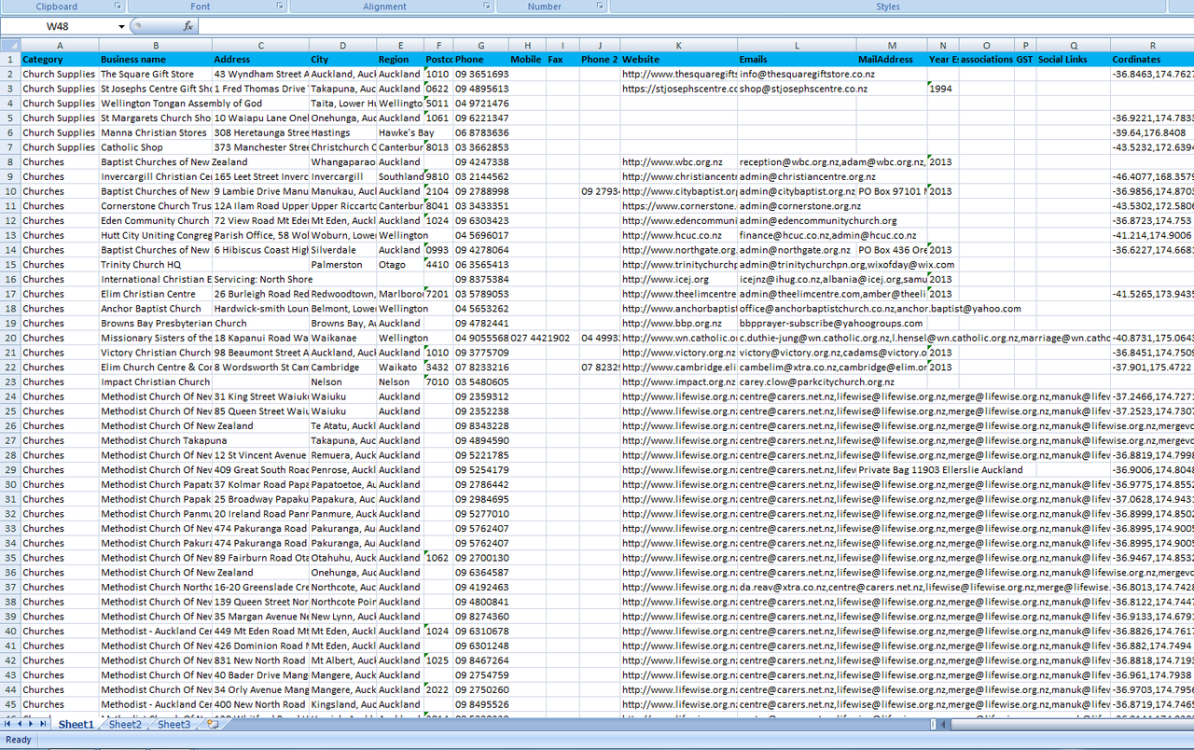The image size is (1194, 750).
Task: Click into the formula bar input
Action: coord(695,26)
